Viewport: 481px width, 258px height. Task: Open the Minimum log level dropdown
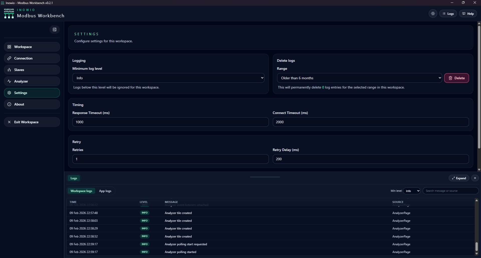pyautogui.click(x=168, y=78)
